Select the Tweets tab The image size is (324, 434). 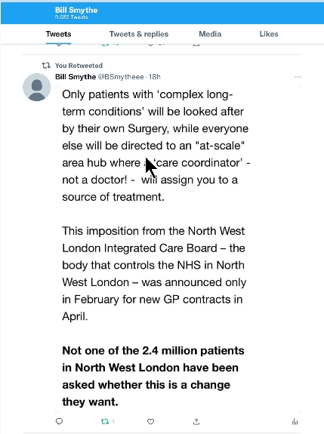click(x=58, y=34)
